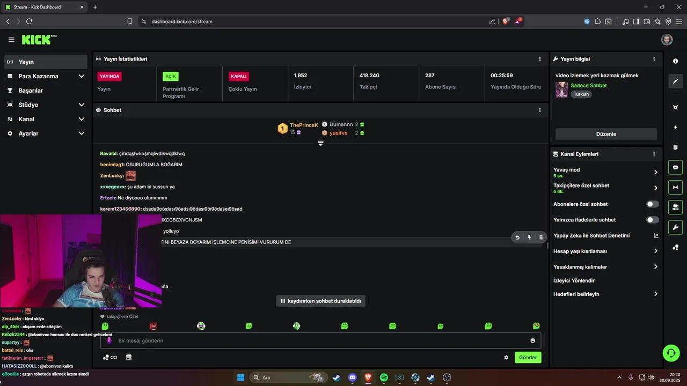The height and width of the screenshot is (386, 687).
Task: Open Brave Shields icon in address bar
Action: [x=506, y=21]
